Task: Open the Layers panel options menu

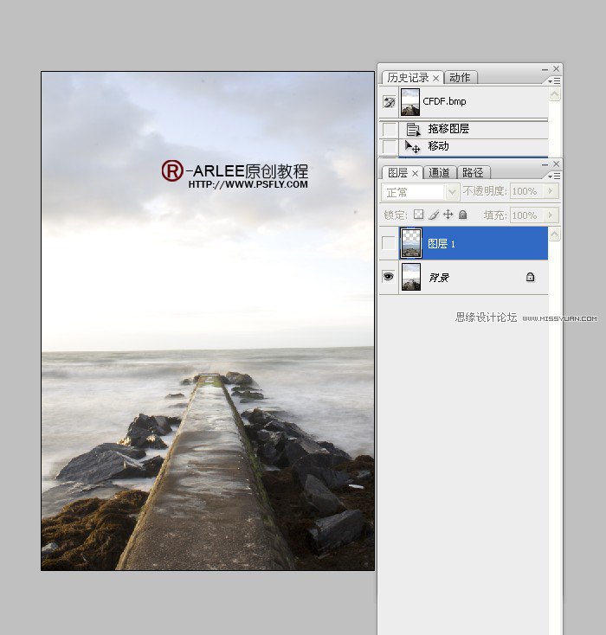Action: point(554,176)
